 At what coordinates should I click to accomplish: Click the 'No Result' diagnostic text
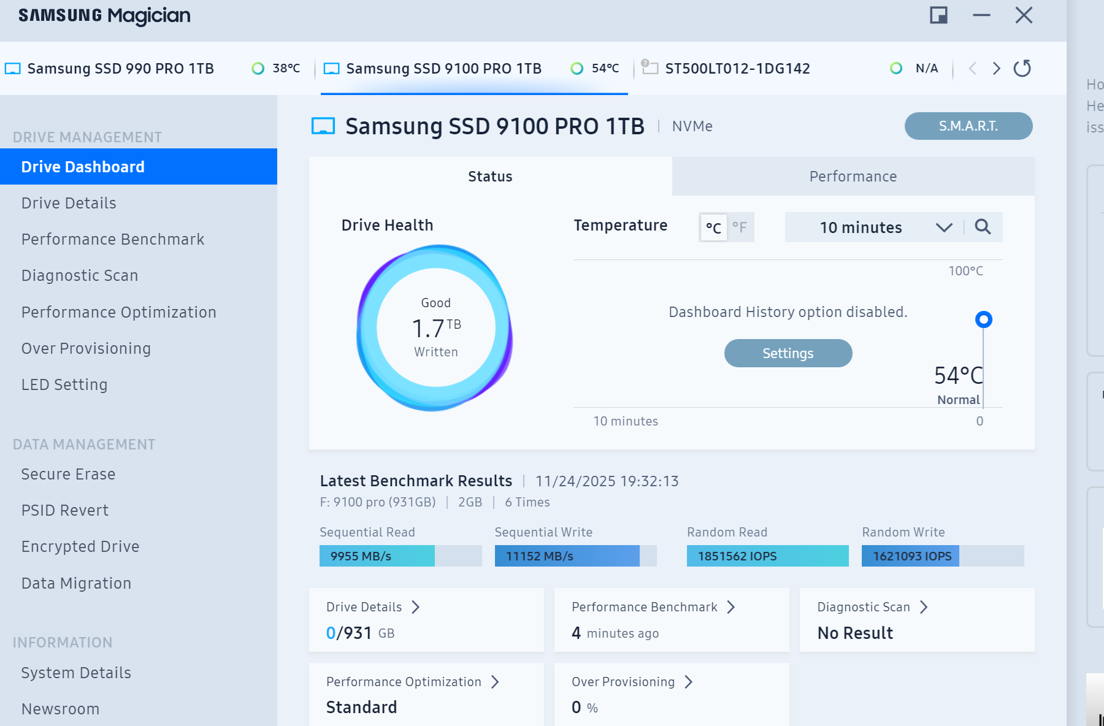click(855, 633)
